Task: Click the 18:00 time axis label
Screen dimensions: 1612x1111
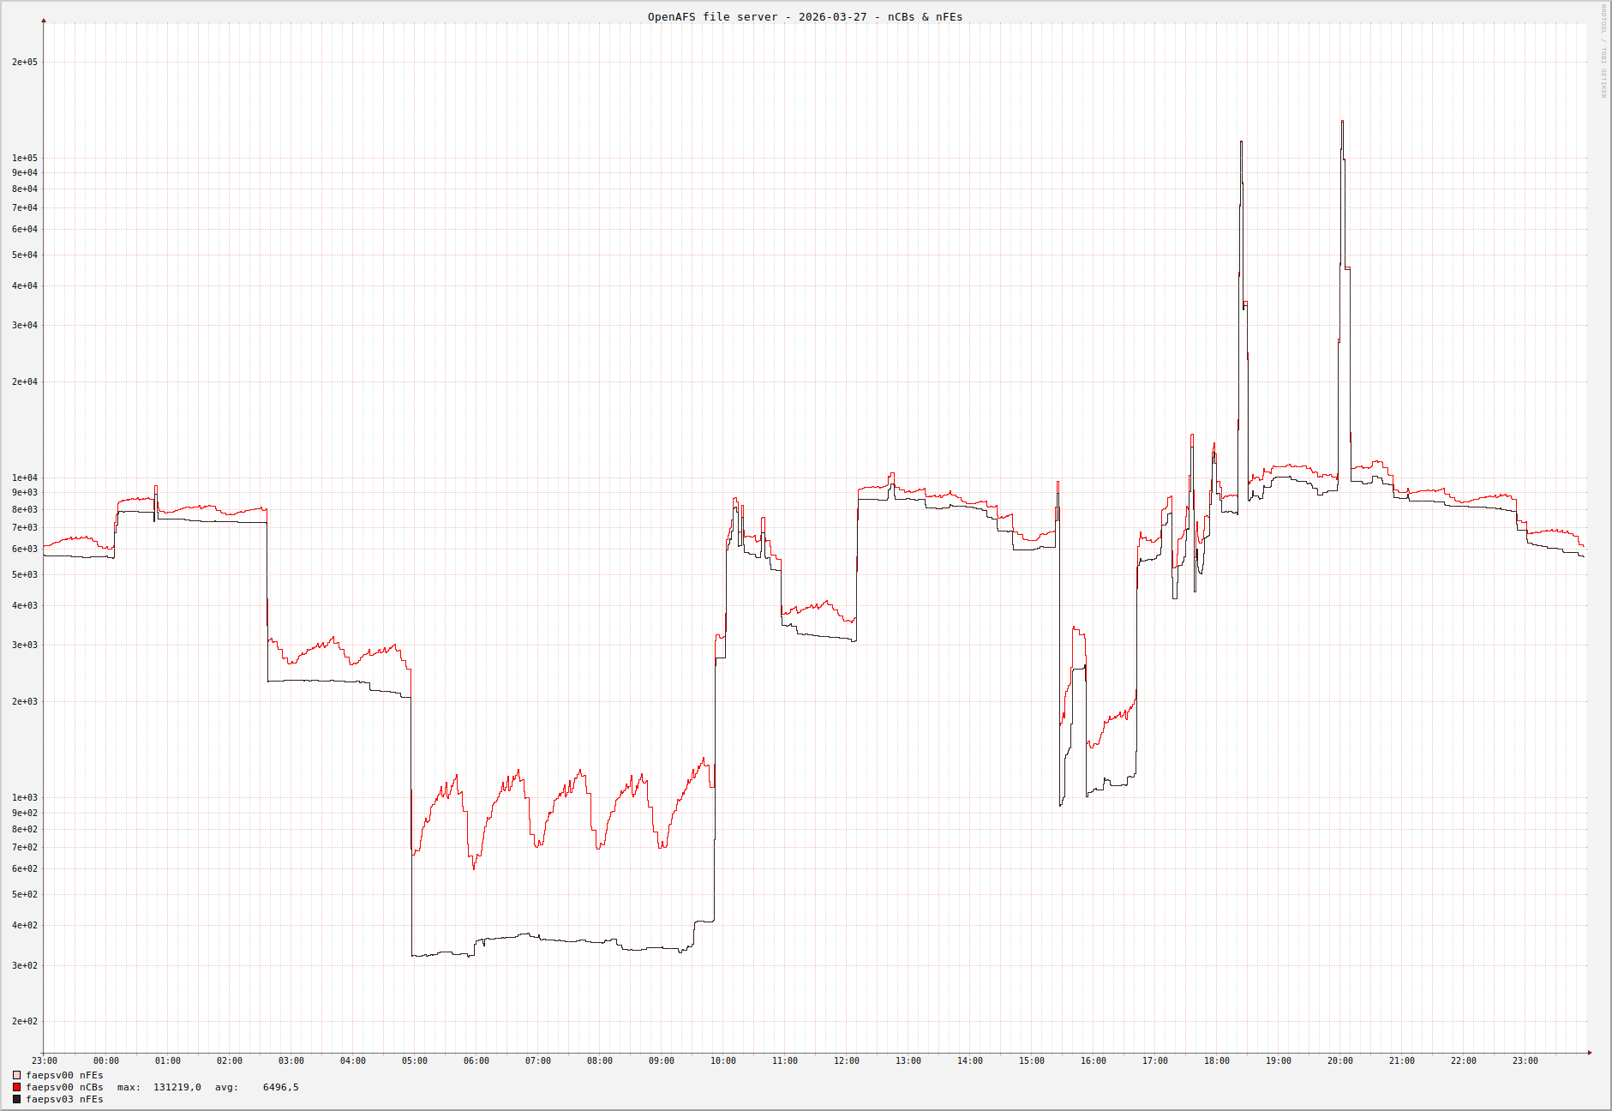Action: (x=1216, y=1061)
